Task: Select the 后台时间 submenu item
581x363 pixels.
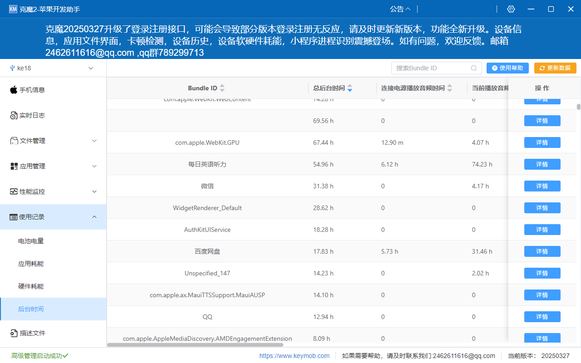Action: point(53,309)
